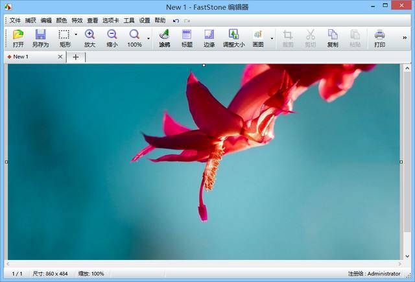The image size is (415, 282).
Task: Click the horizontal scrollbar left arrow
Action: pos(8,264)
